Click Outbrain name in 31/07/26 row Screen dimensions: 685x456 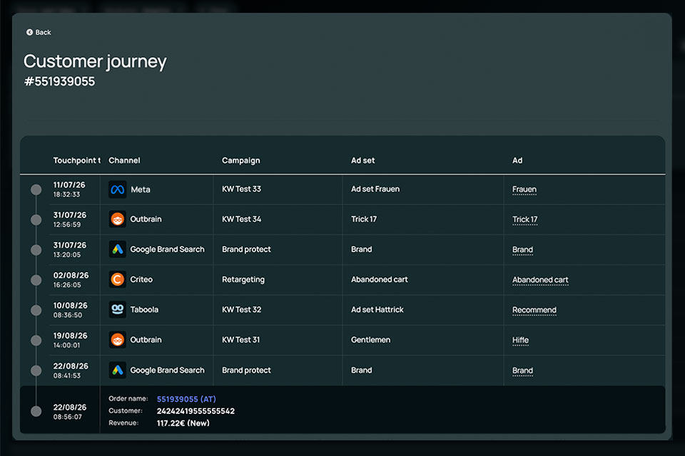(146, 219)
